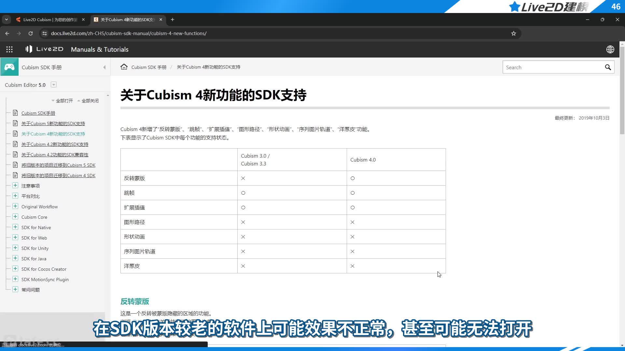Click 全部打开 to expand all

pos(62,101)
